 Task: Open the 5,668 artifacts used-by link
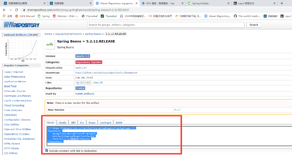click(x=85, y=94)
